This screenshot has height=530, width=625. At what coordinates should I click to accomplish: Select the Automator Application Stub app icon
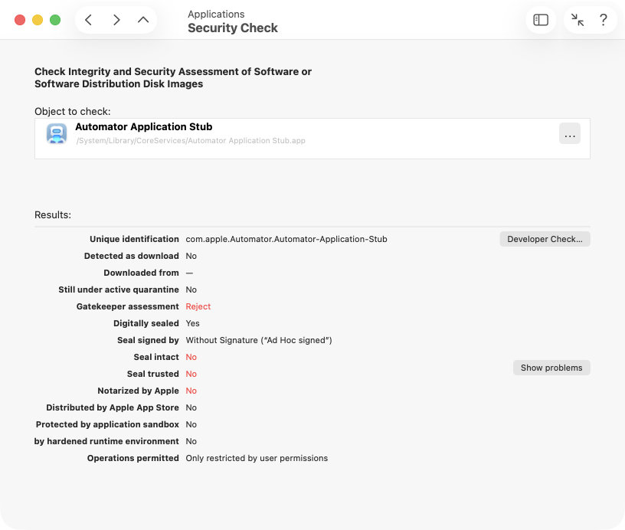(x=57, y=132)
